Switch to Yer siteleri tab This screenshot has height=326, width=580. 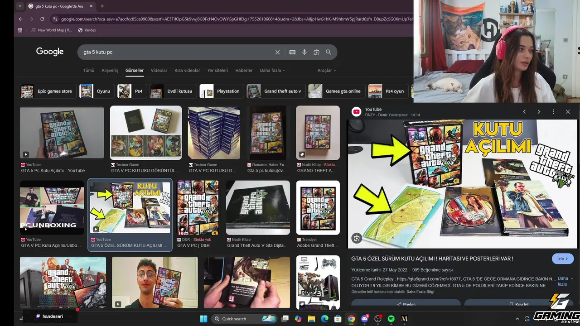[218, 71]
